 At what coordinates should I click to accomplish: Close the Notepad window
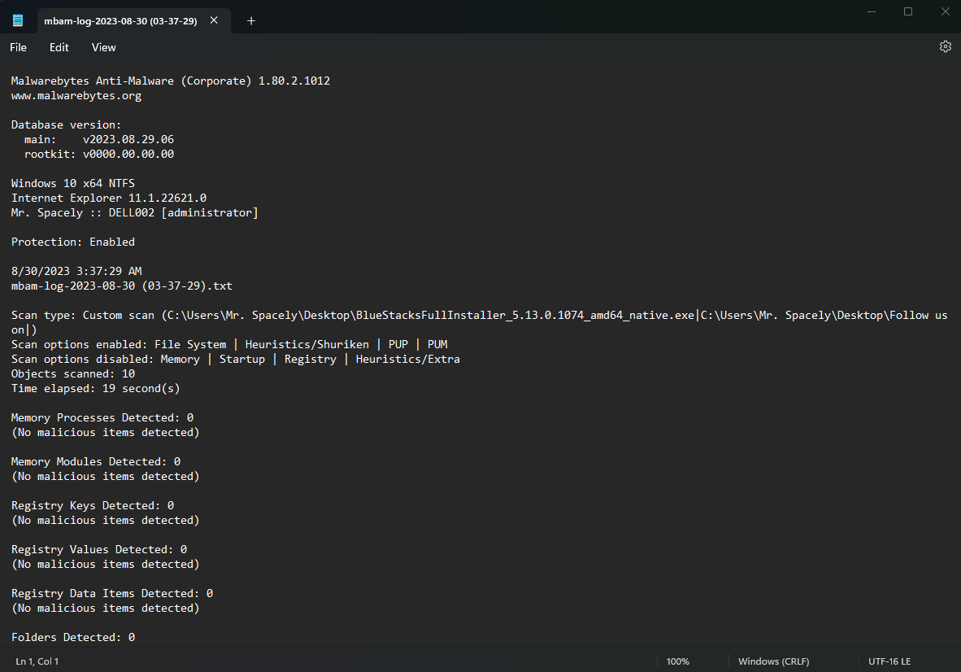pos(945,11)
